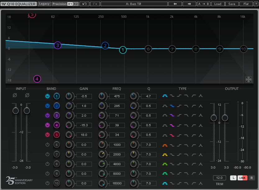
Task: Select band 6 node at 1k
Action: [148, 49]
